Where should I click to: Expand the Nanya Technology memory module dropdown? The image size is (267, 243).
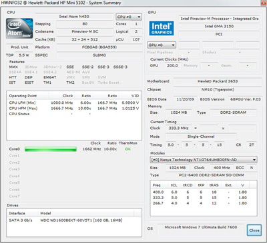tap(204, 160)
